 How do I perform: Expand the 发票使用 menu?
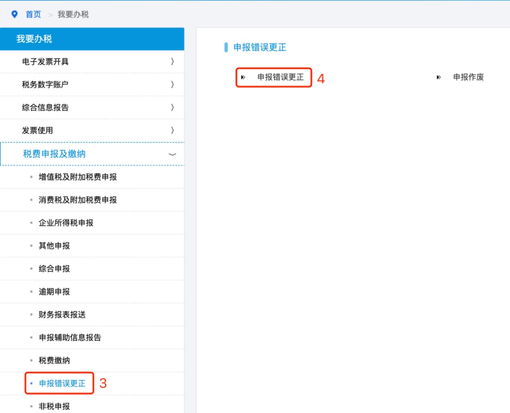92,130
